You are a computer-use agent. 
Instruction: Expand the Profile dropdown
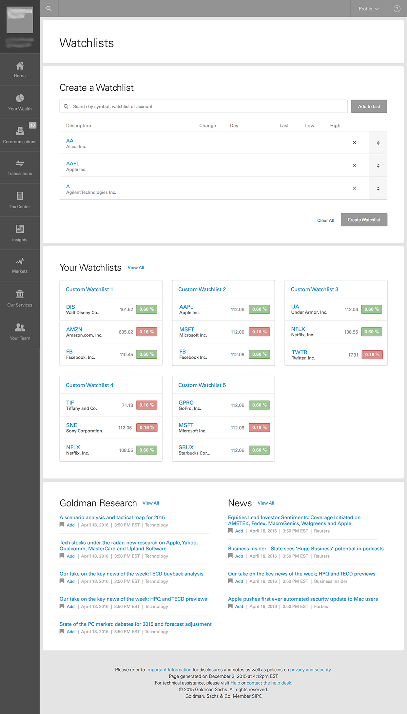369,8
